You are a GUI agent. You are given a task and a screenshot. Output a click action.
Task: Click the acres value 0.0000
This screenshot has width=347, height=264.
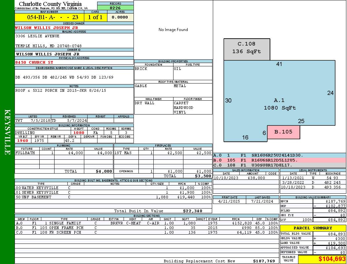coord(120,17)
